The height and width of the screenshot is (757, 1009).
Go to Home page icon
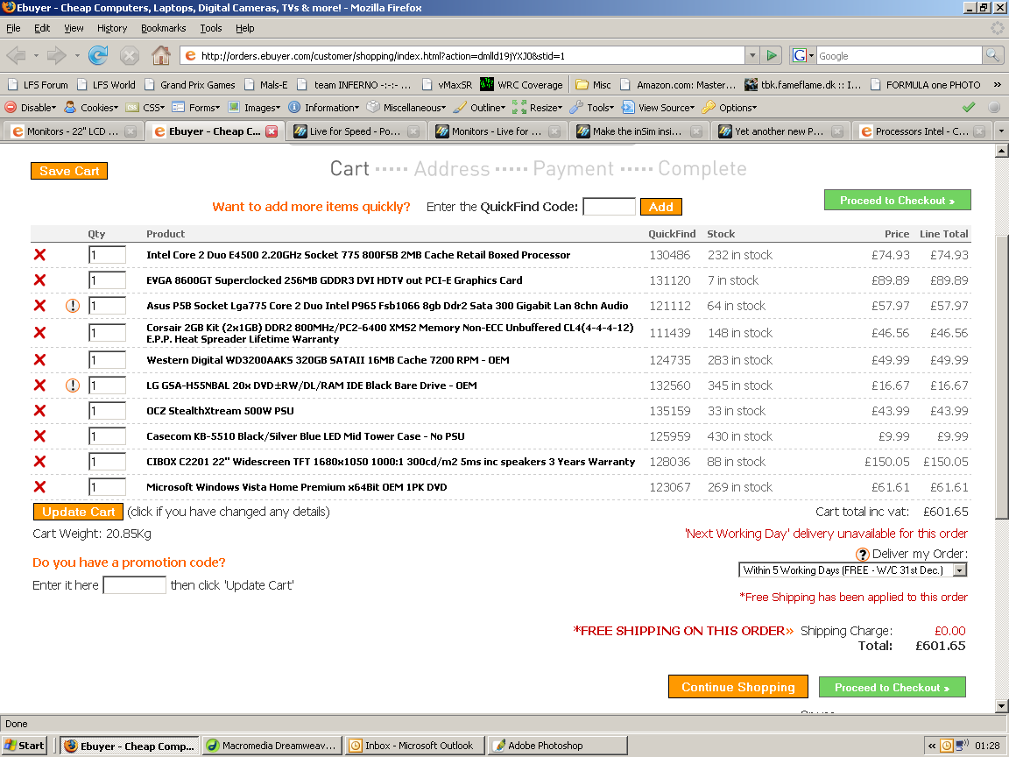click(161, 56)
